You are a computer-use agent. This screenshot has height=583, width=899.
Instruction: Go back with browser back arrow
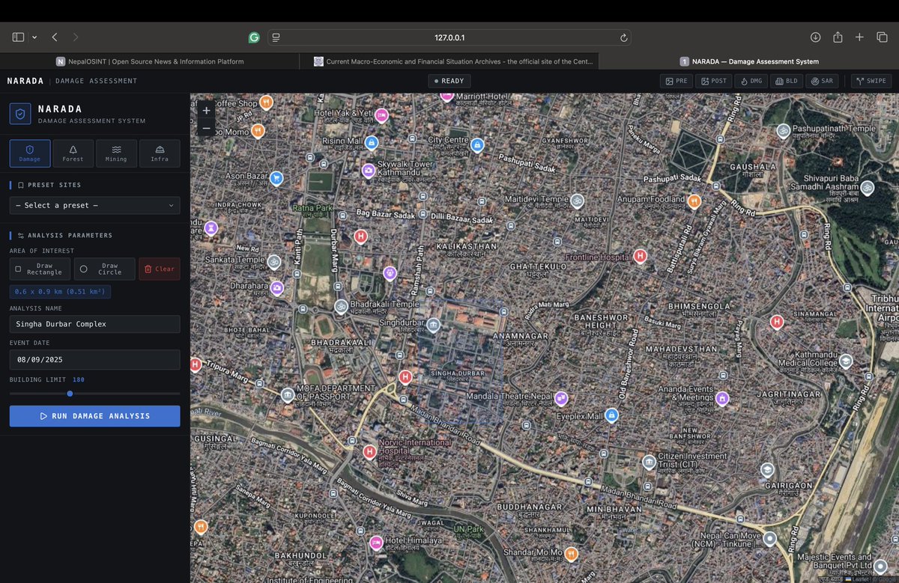pyautogui.click(x=54, y=37)
